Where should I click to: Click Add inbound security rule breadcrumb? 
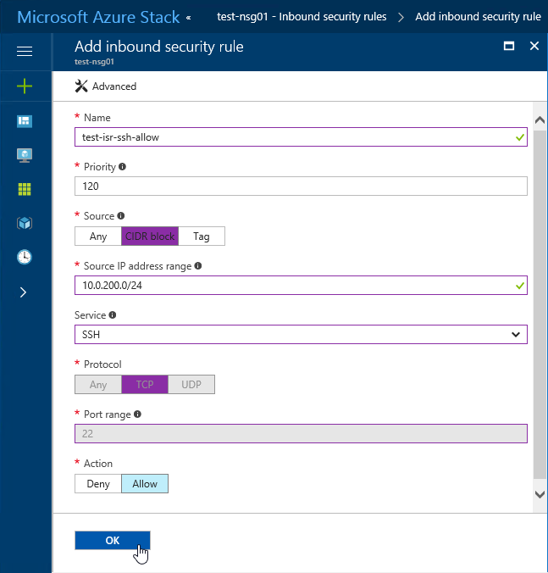tap(478, 17)
